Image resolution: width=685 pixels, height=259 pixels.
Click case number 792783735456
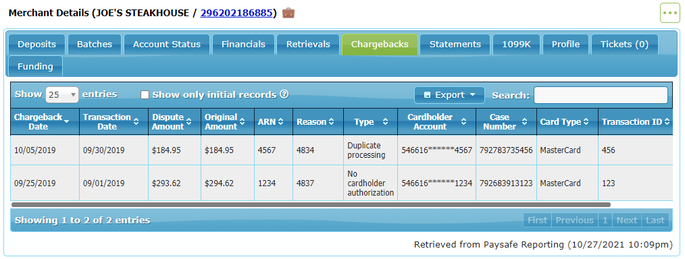(x=506, y=150)
